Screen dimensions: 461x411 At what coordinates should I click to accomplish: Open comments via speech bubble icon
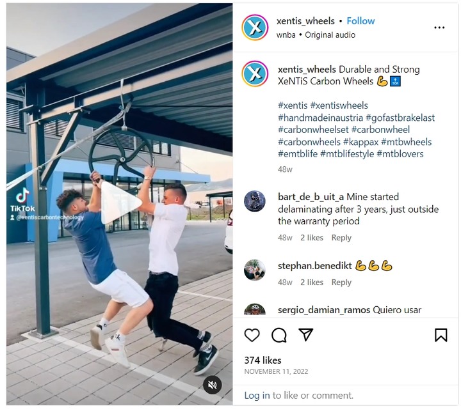tap(279, 335)
